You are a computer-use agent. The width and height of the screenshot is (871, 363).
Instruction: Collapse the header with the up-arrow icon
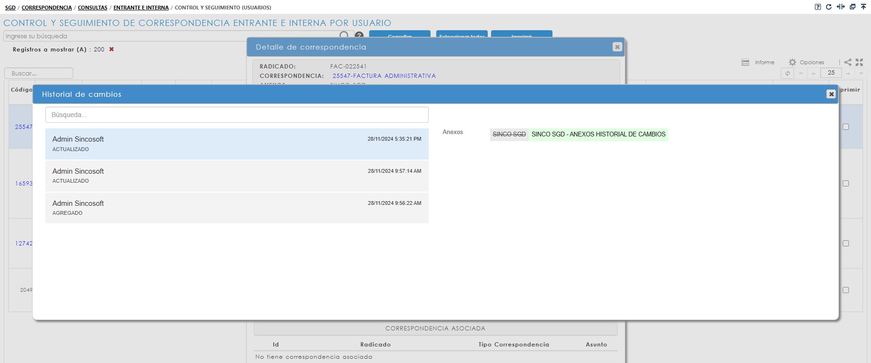[863, 7]
